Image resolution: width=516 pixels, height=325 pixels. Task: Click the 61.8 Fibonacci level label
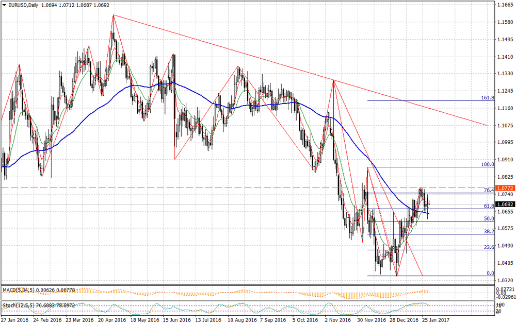489,206
